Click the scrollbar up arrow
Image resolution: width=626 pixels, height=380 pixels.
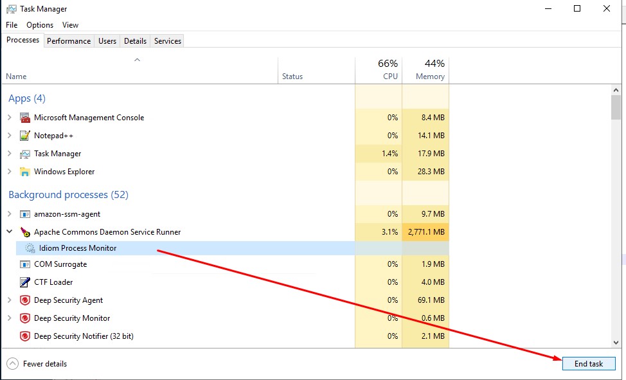[x=616, y=90]
